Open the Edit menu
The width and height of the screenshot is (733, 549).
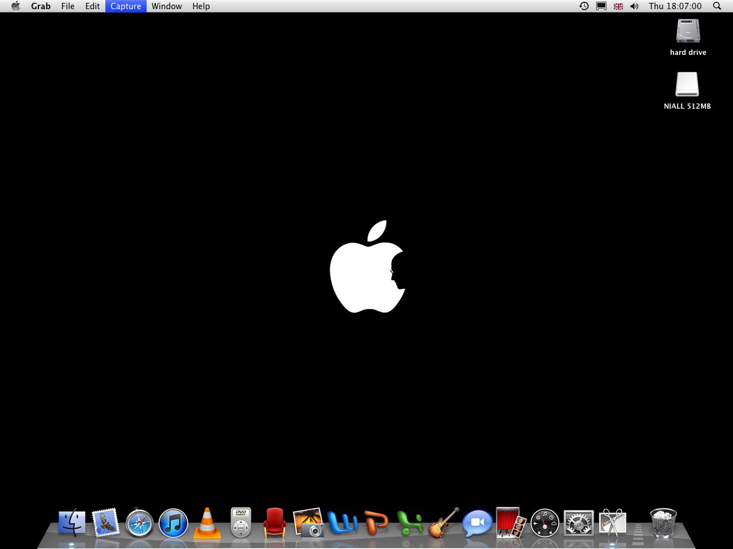(93, 6)
